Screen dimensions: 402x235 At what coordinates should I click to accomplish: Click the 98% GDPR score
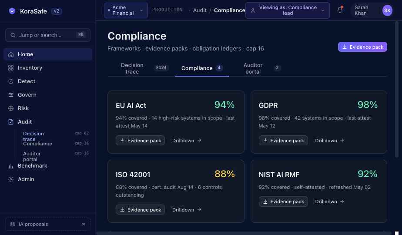[x=367, y=105]
